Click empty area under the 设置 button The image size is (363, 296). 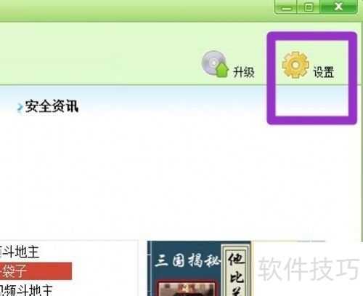311,100
